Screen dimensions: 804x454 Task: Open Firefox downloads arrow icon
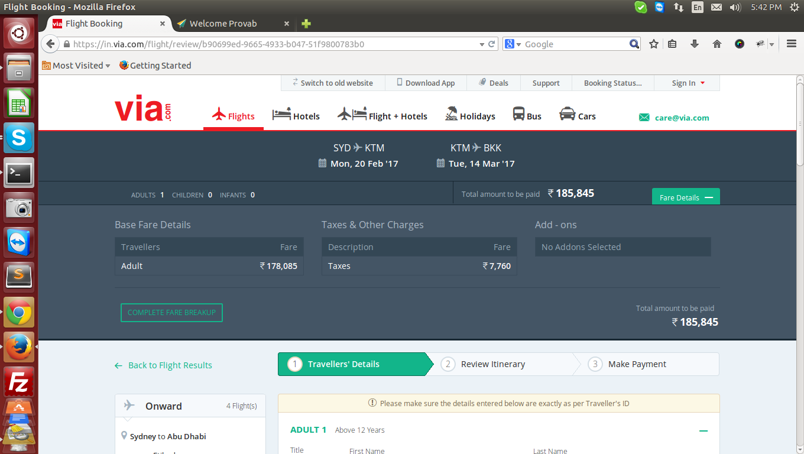coord(695,44)
